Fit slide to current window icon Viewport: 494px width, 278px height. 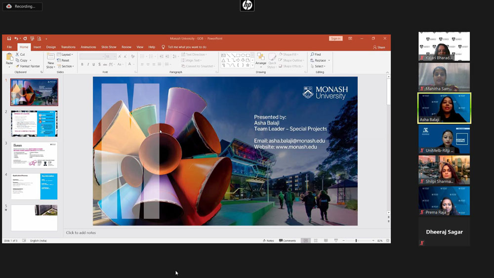pos(387,240)
